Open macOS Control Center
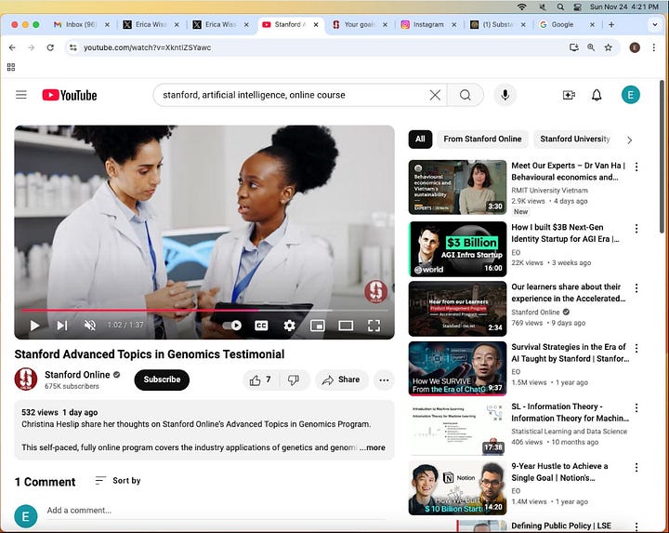 coord(578,7)
